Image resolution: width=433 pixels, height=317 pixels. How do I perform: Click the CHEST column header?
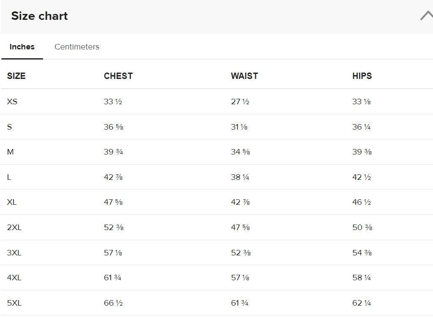tap(118, 76)
